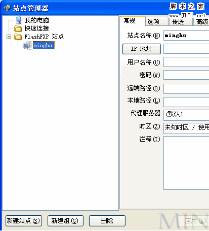This screenshot has height=231, width=209.
Task: Click the FlashFXP Sites folder icon
Action: click(x=18, y=37)
